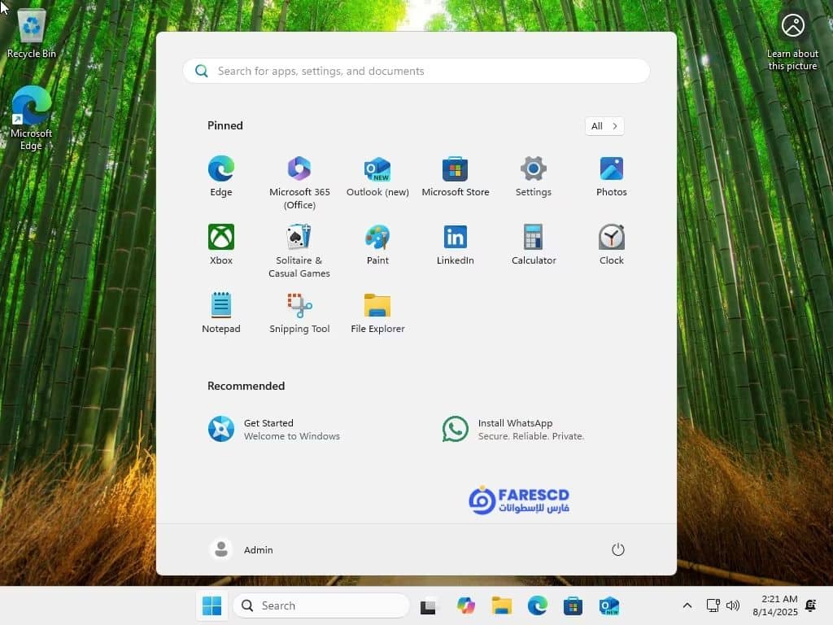Open Get Started Welcome to Windows

pos(274,430)
